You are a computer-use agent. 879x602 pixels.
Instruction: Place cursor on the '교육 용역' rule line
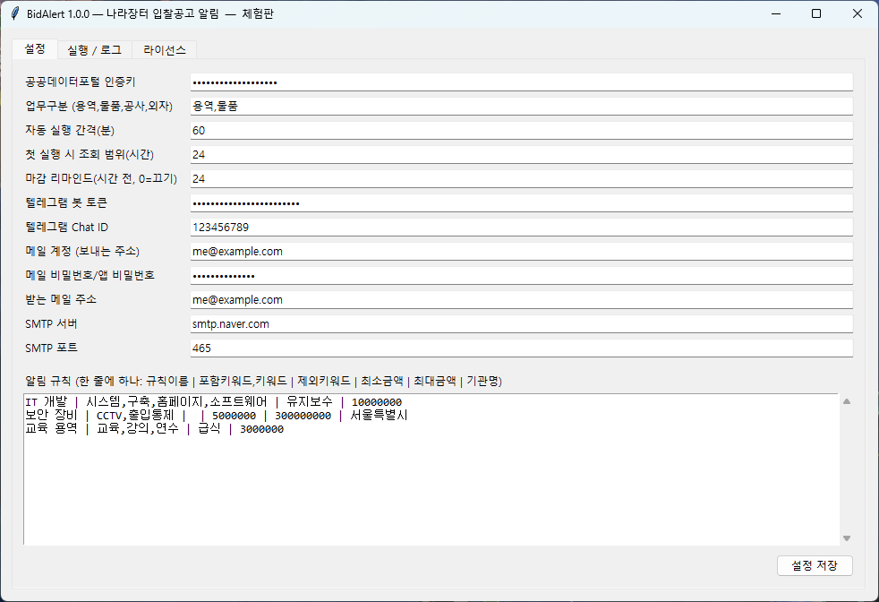[x=155, y=429]
